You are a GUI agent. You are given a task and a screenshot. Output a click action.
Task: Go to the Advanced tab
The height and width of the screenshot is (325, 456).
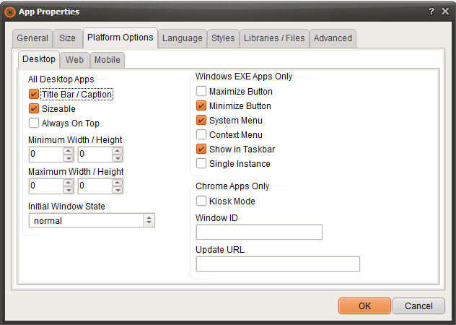click(333, 38)
